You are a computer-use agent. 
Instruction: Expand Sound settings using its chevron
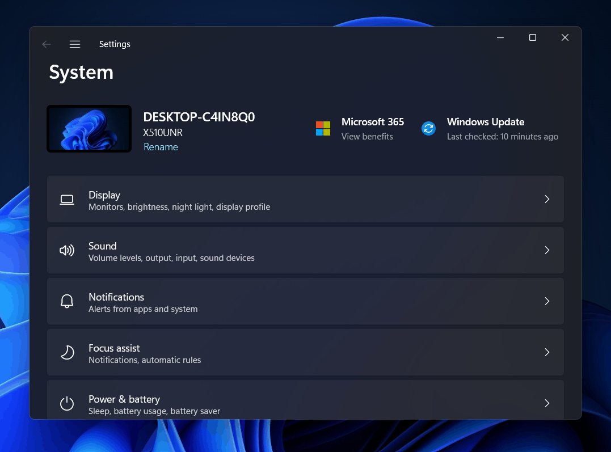tap(547, 250)
